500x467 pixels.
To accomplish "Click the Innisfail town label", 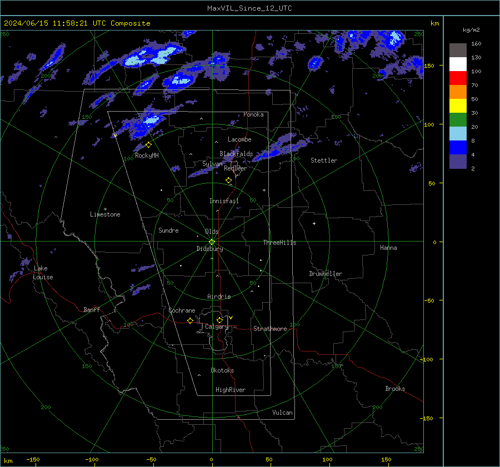I will [224, 201].
